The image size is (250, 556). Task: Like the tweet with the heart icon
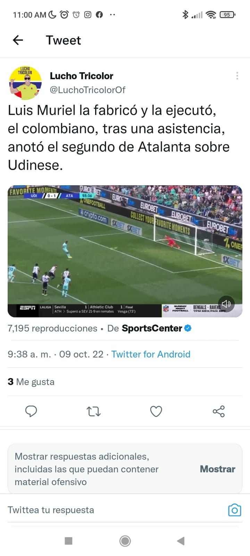pyautogui.click(x=156, y=411)
